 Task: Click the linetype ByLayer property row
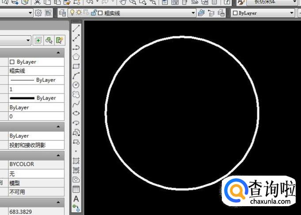[x=36, y=80]
